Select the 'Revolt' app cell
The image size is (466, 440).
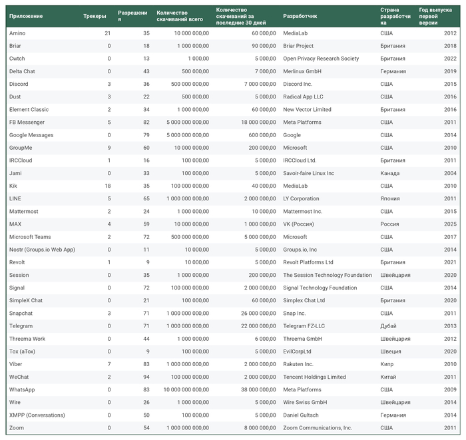tap(17, 262)
